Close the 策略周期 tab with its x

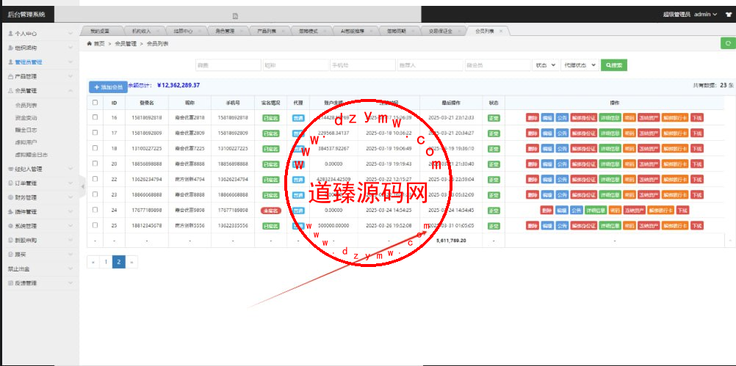[413, 31]
